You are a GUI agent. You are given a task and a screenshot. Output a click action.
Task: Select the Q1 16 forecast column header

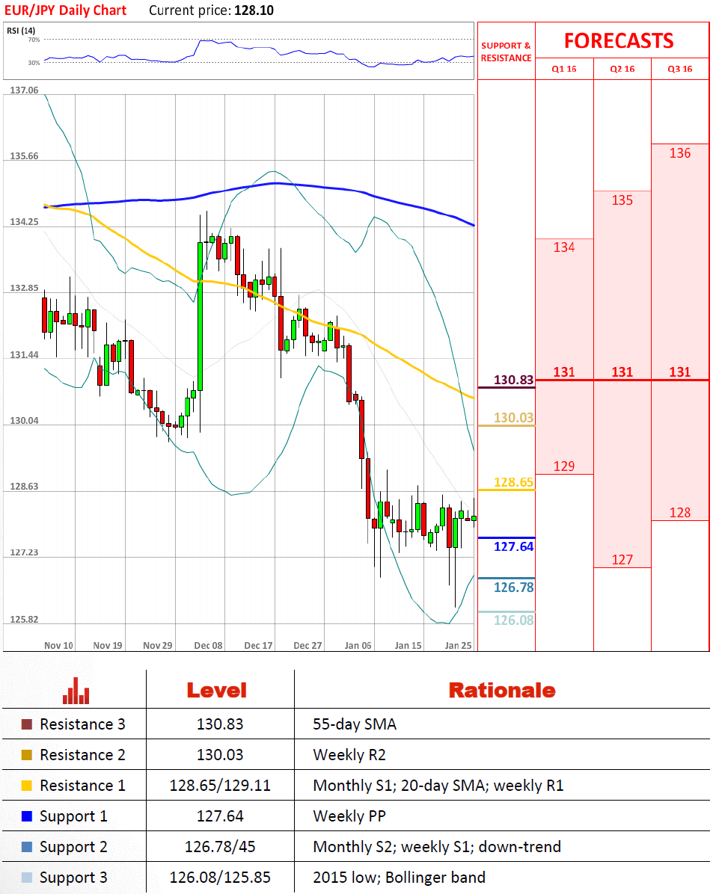[563, 69]
